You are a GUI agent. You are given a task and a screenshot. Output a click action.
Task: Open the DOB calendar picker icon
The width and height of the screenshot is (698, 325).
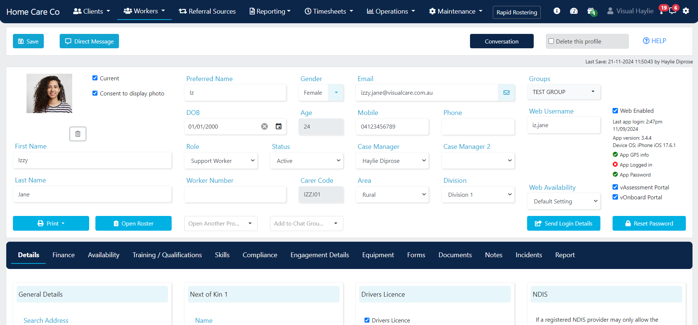[x=278, y=126]
